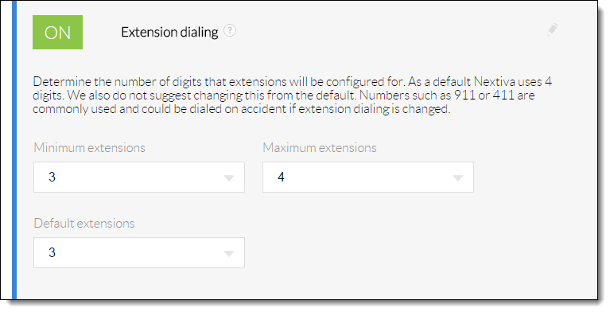Click the Default extensions dropdown arrow
The width and height of the screenshot is (610, 312).
[229, 254]
